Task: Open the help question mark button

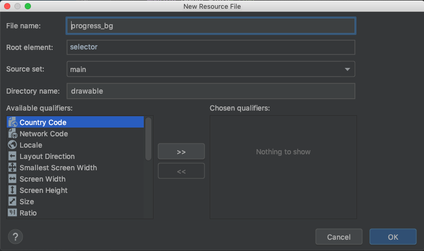Action: [15, 237]
